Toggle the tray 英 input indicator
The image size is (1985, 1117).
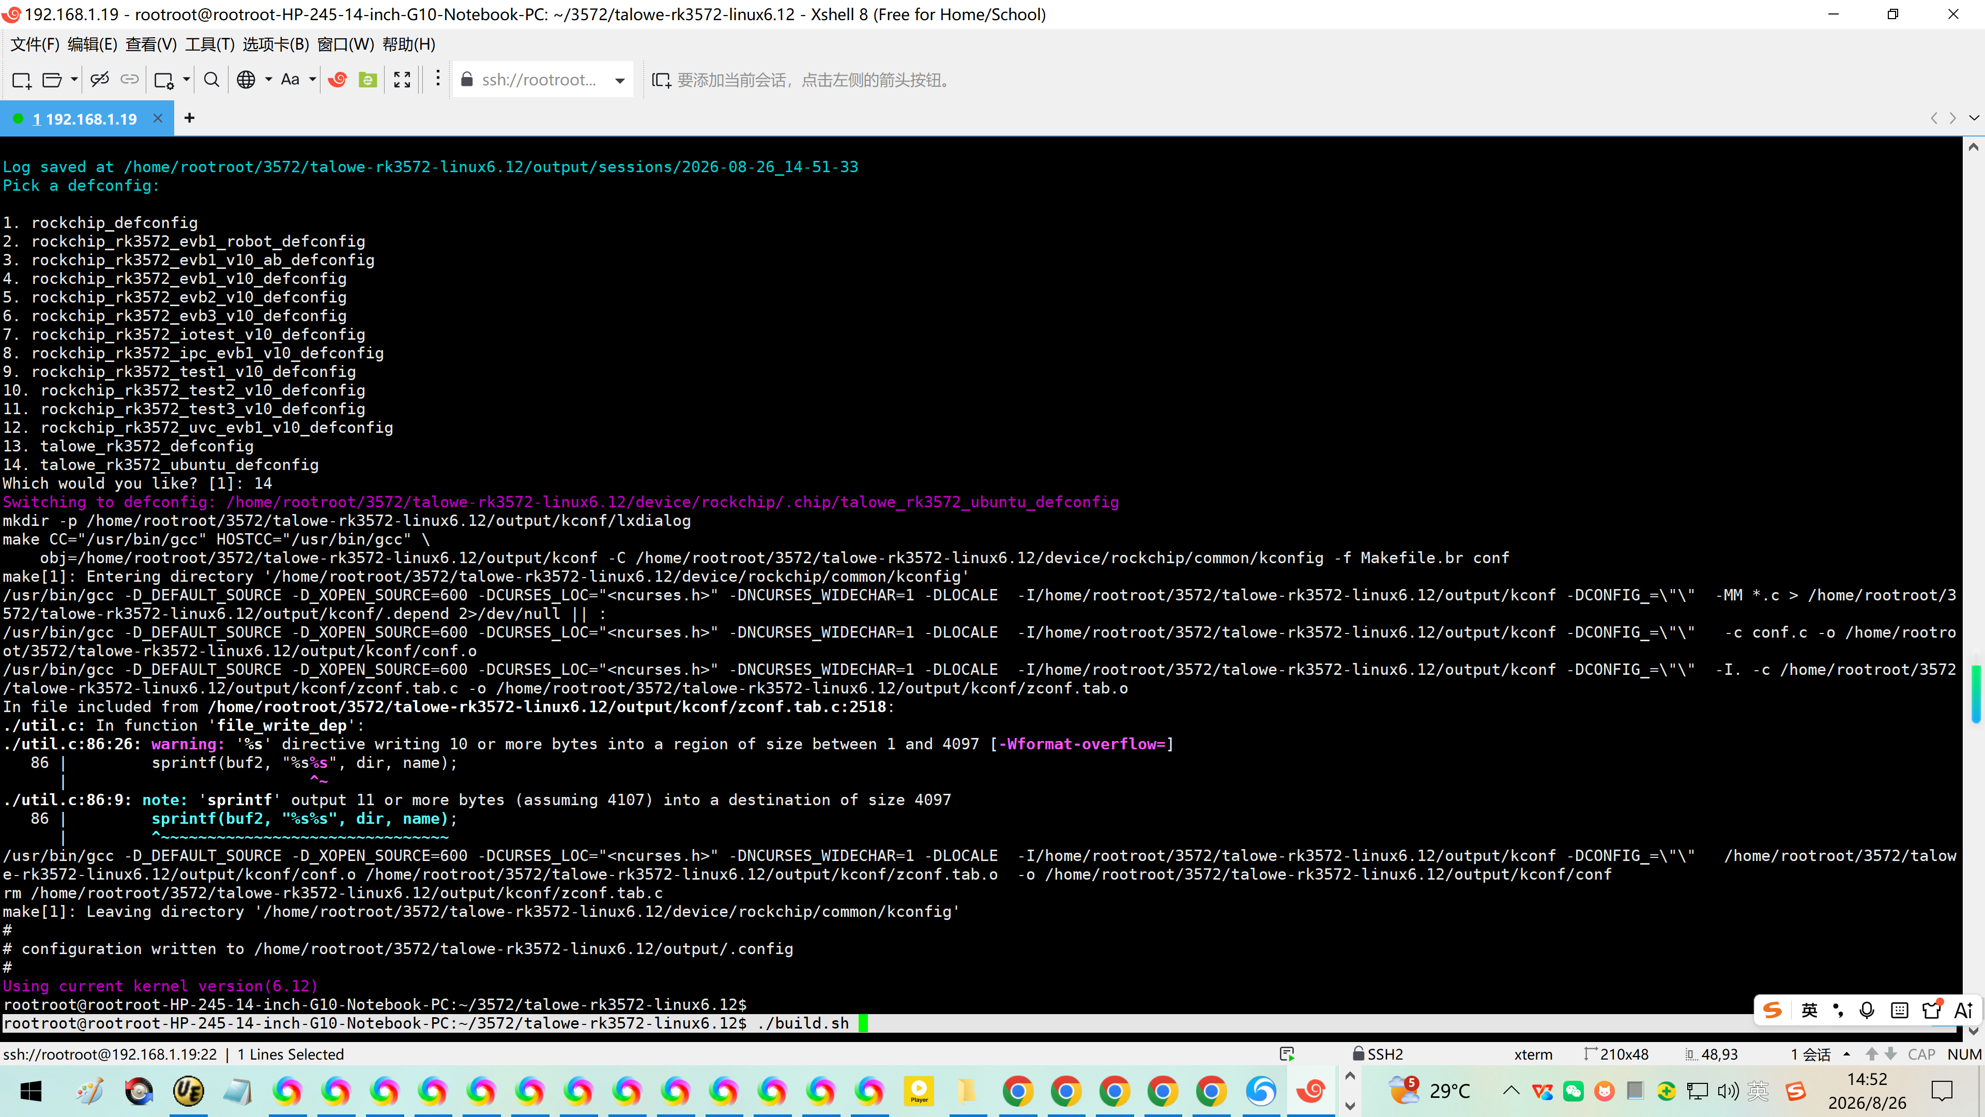pos(1758,1091)
